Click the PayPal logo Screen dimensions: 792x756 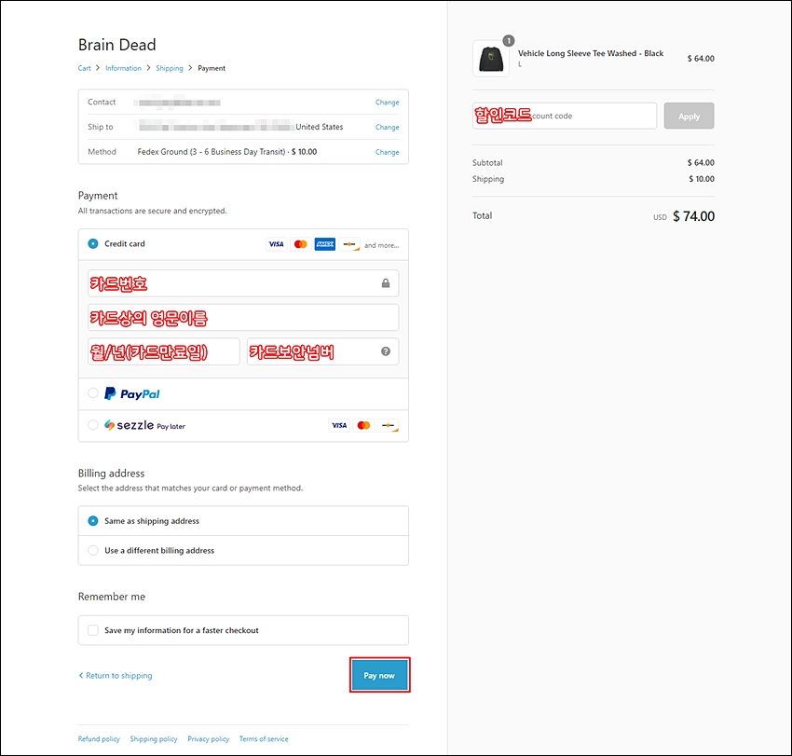click(x=131, y=393)
